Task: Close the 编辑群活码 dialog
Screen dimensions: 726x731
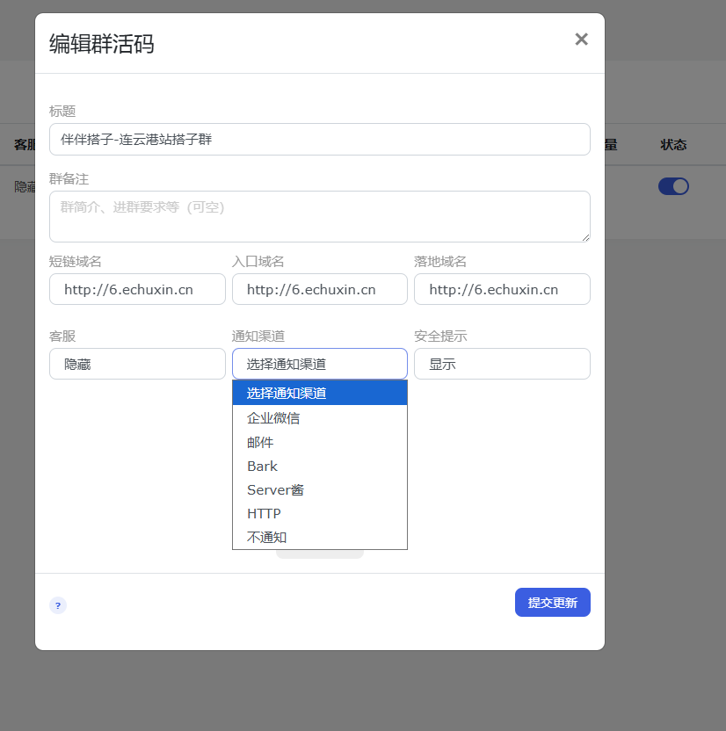Action: coord(581,39)
